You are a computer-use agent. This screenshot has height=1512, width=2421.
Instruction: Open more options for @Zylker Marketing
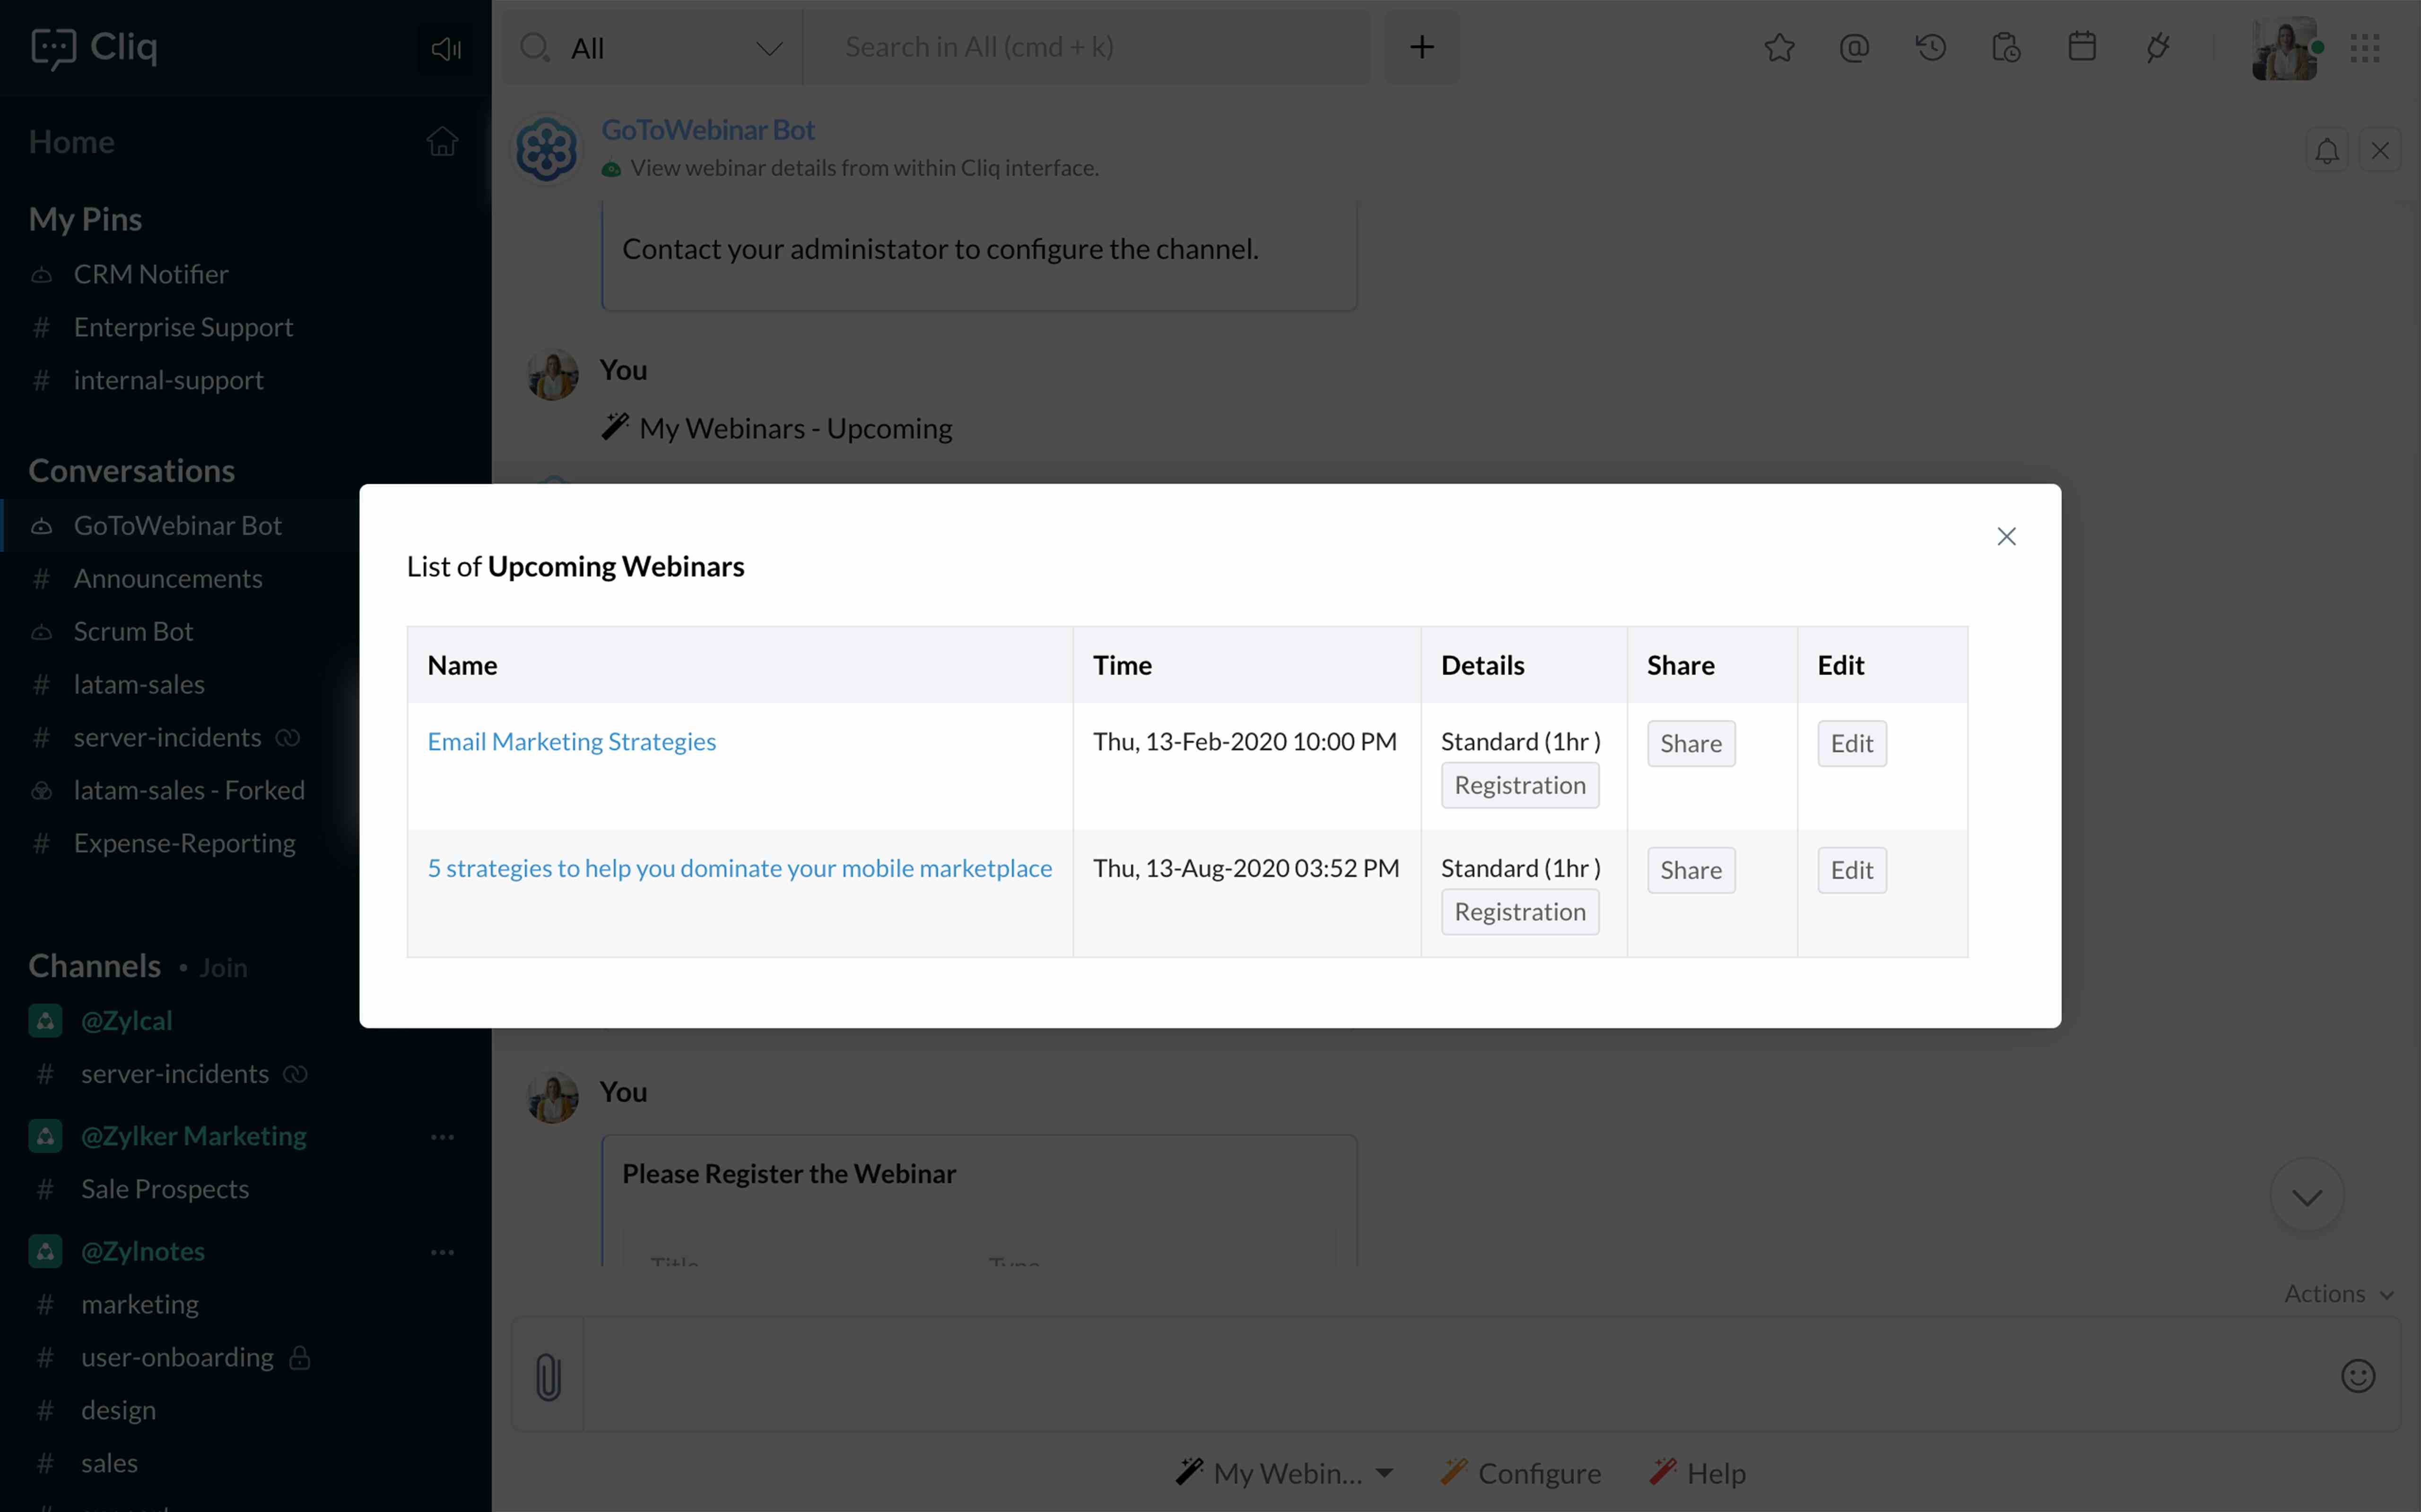(442, 1137)
